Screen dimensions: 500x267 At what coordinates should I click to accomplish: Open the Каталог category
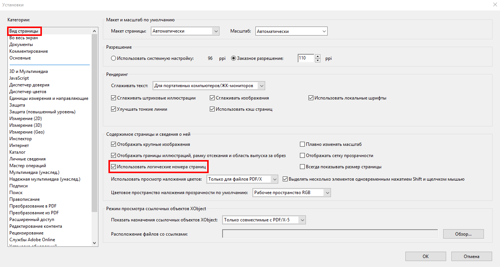17,152
